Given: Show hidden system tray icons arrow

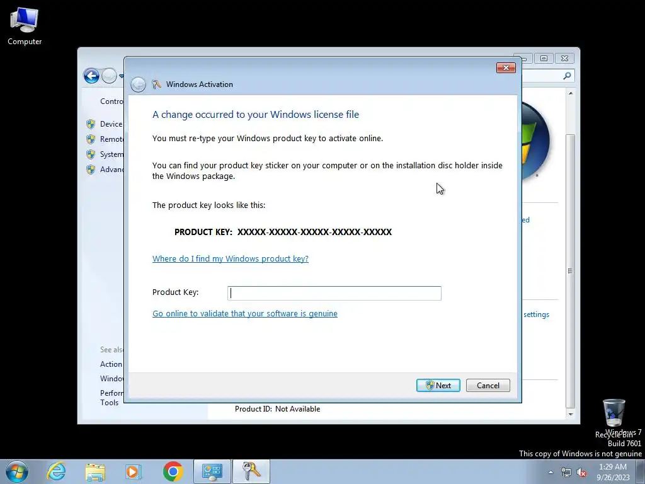Looking at the screenshot, I should (551, 472).
